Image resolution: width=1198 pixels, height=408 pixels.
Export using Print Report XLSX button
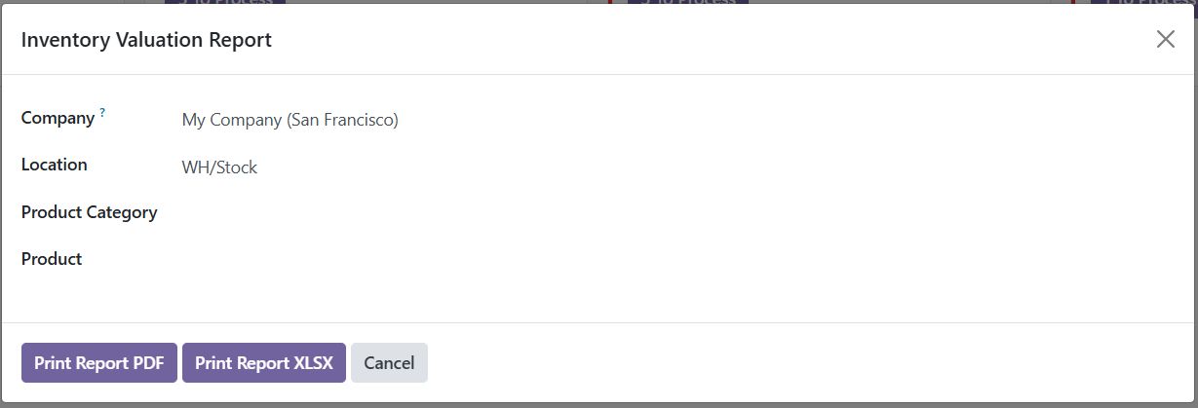(x=263, y=363)
